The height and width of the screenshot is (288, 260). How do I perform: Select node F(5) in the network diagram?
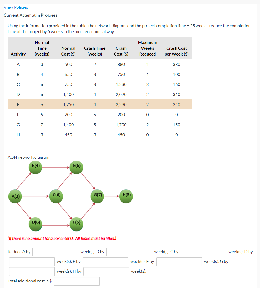point(76,224)
